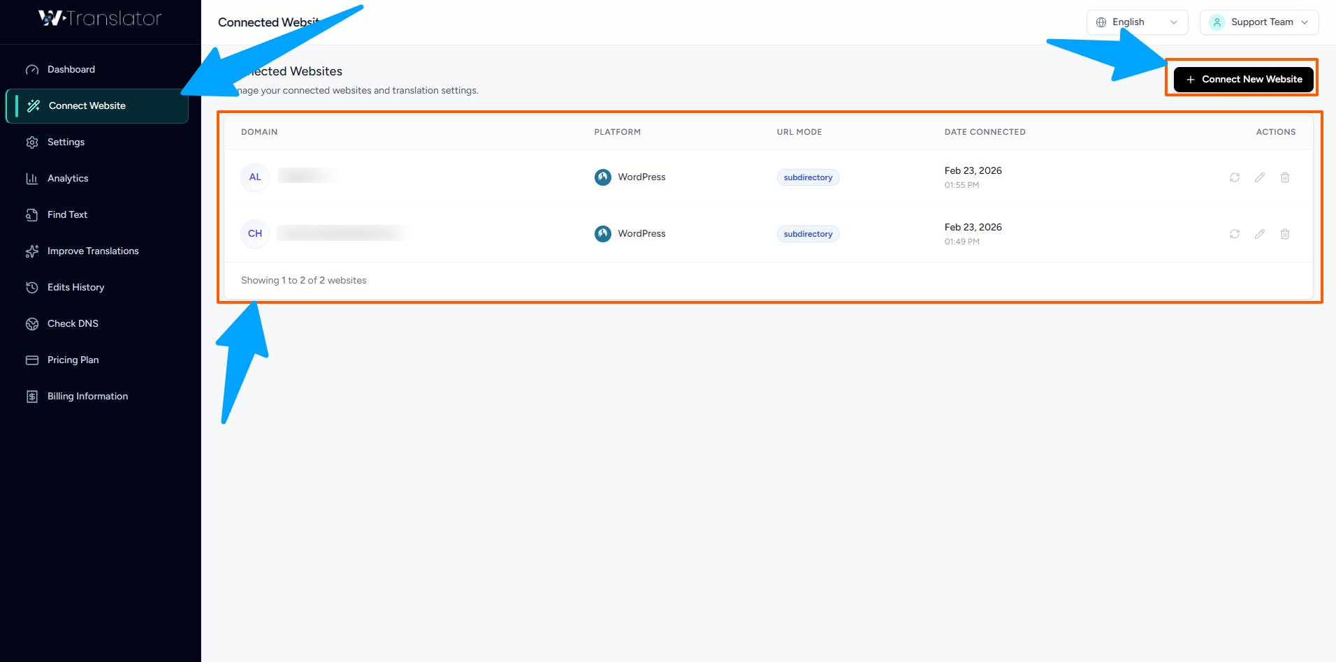Open the Dashboard page from sidebar
The width and height of the screenshot is (1336, 662).
71,69
